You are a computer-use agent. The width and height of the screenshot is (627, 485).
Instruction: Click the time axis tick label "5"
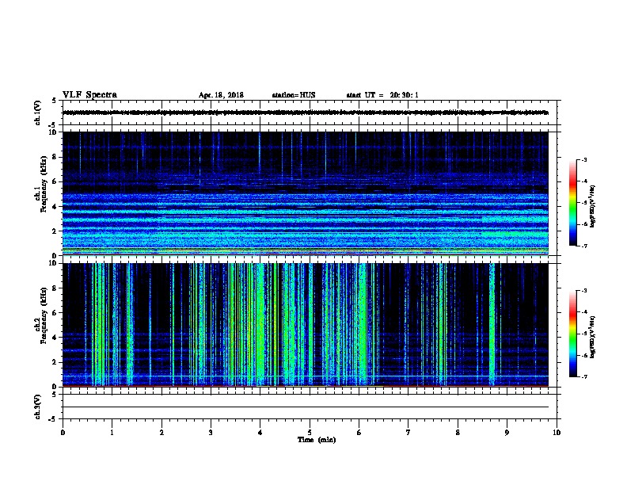(x=310, y=433)
